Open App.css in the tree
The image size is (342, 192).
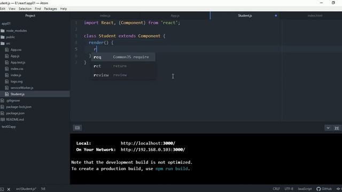pyautogui.click(x=16, y=50)
